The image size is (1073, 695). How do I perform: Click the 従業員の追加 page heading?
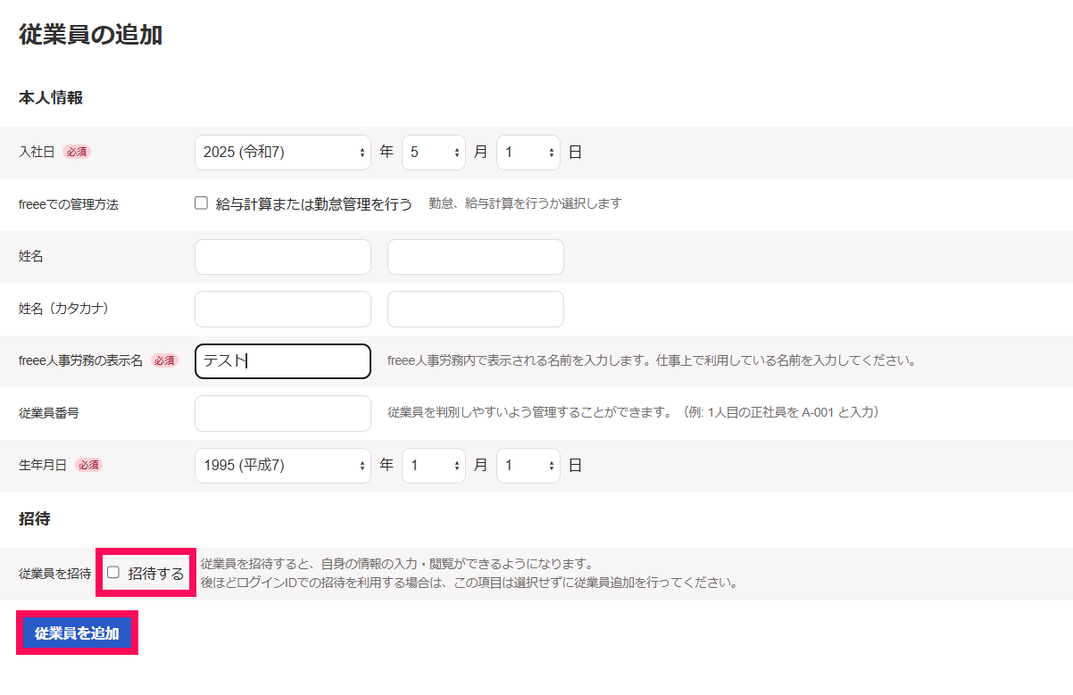coord(90,35)
